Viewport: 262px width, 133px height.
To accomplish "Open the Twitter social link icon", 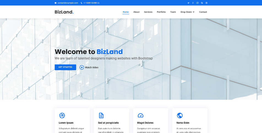I will [x=189, y=3].
